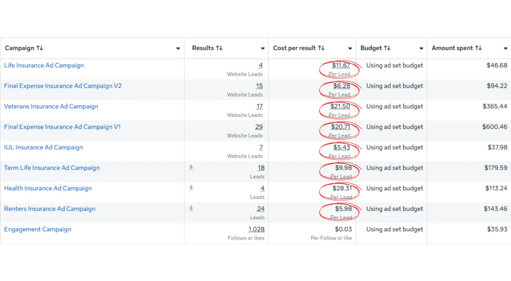Click the Results column sort arrows

(x=219, y=48)
